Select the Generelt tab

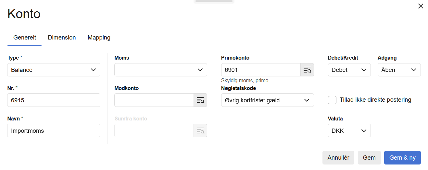(x=25, y=38)
